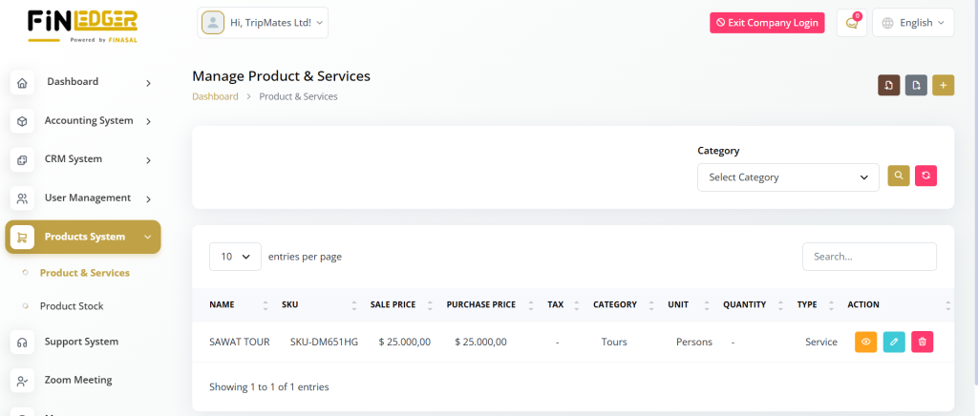Open the chat notifications icon
Screen dimensions: 978x416
pos(852,23)
